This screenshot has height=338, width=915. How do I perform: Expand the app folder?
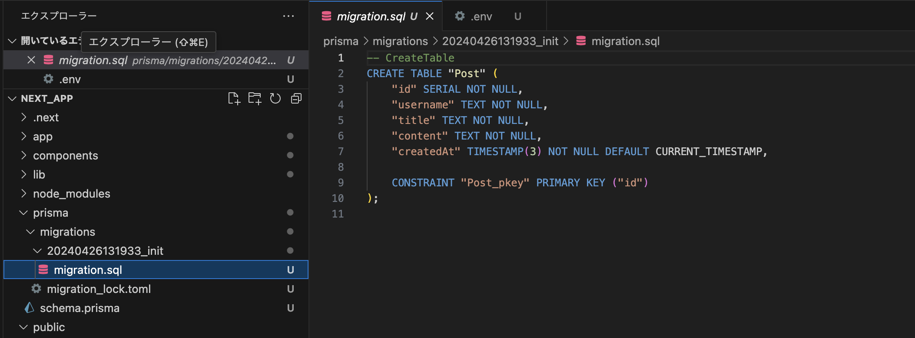coord(24,136)
